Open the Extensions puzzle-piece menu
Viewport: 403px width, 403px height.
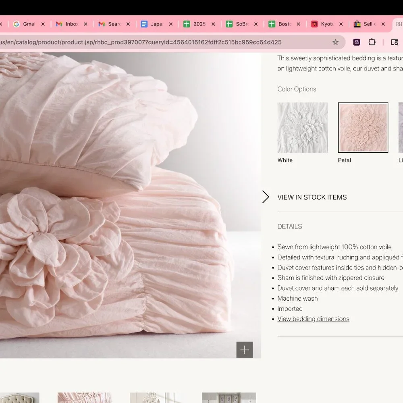372,42
